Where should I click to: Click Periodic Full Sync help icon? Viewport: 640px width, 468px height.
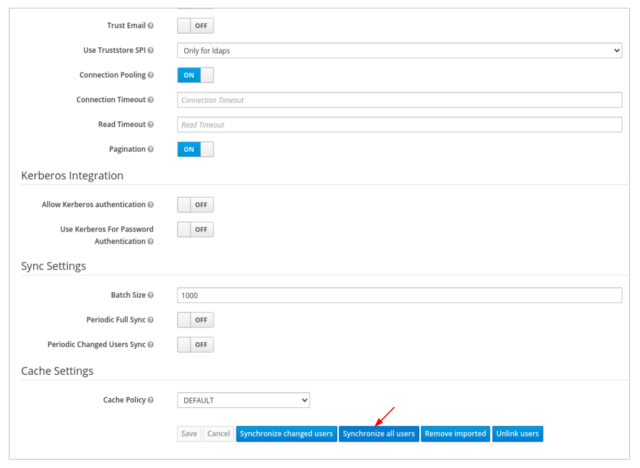click(151, 320)
